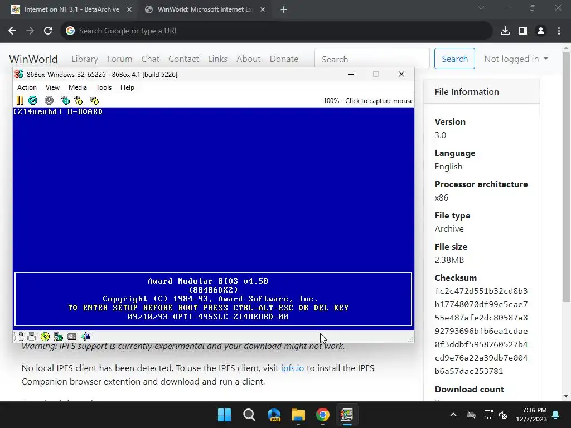Open WinWorld Forum link
This screenshot has width=571, height=428.
coord(119,59)
